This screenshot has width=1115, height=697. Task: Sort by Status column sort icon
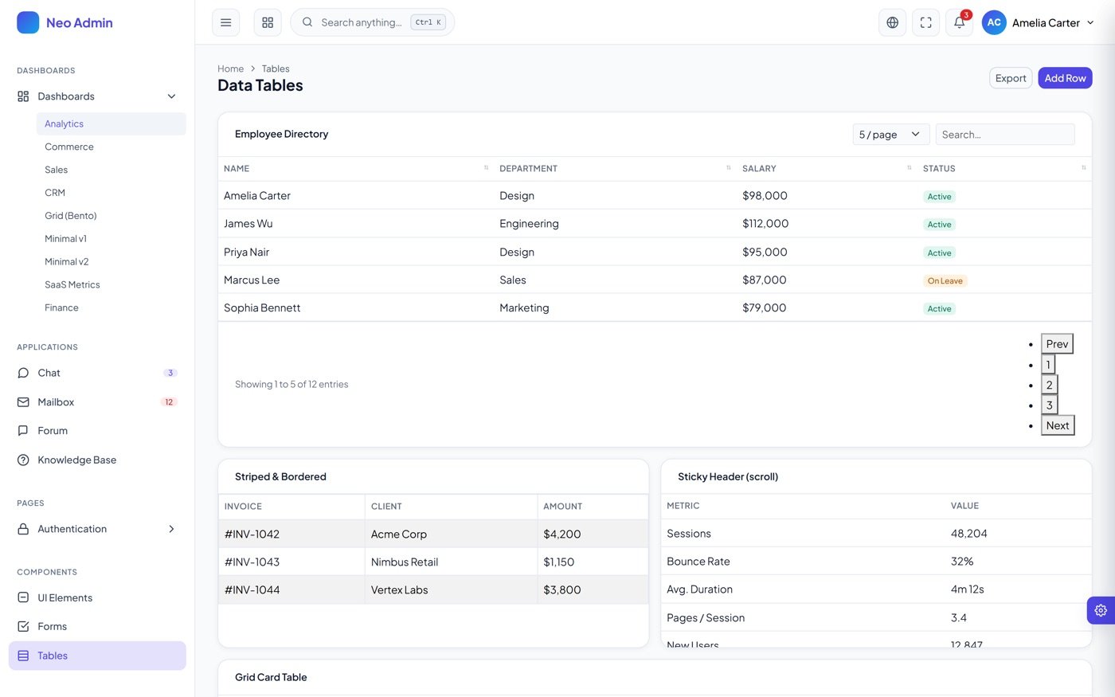click(x=1084, y=168)
